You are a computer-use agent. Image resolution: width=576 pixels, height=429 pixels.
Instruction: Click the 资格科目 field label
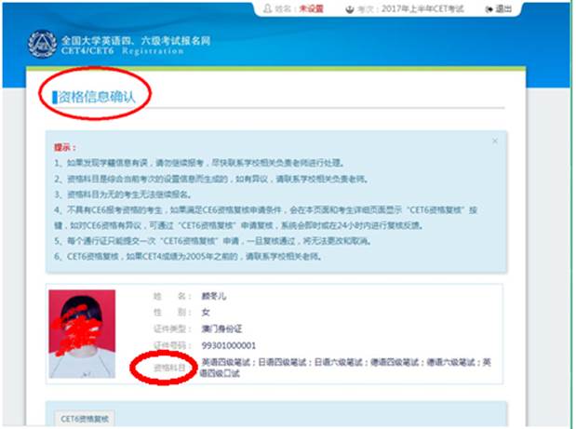pos(169,368)
